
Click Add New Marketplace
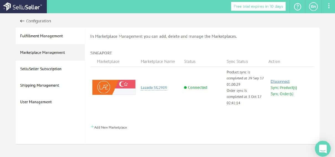coord(111,127)
